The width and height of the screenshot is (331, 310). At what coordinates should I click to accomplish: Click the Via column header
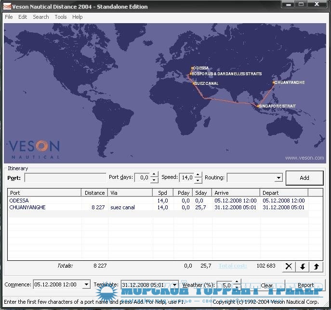click(x=130, y=193)
